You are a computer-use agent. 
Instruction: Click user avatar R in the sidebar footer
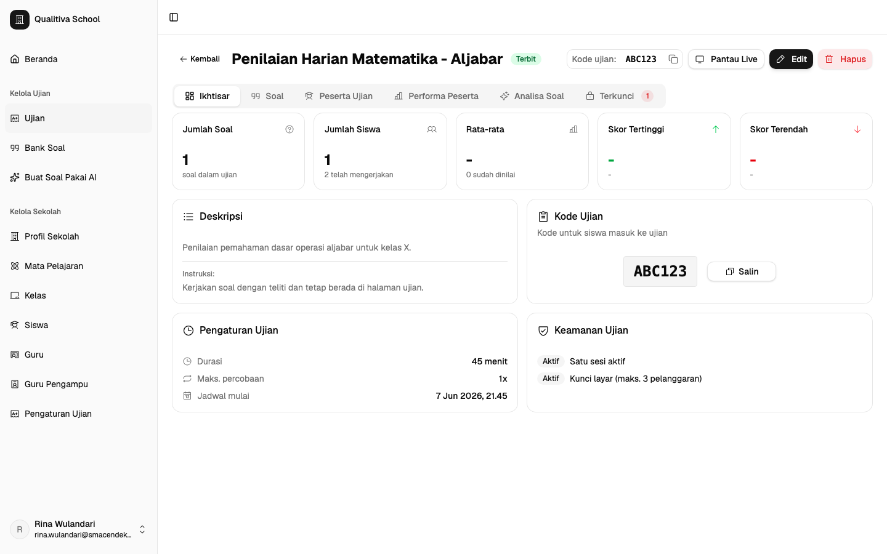click(20, 529)
